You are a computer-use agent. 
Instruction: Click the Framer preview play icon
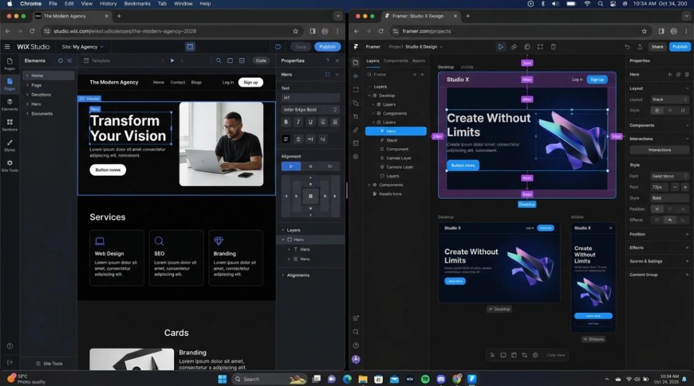pyautogui.click(x=500, y=46)
